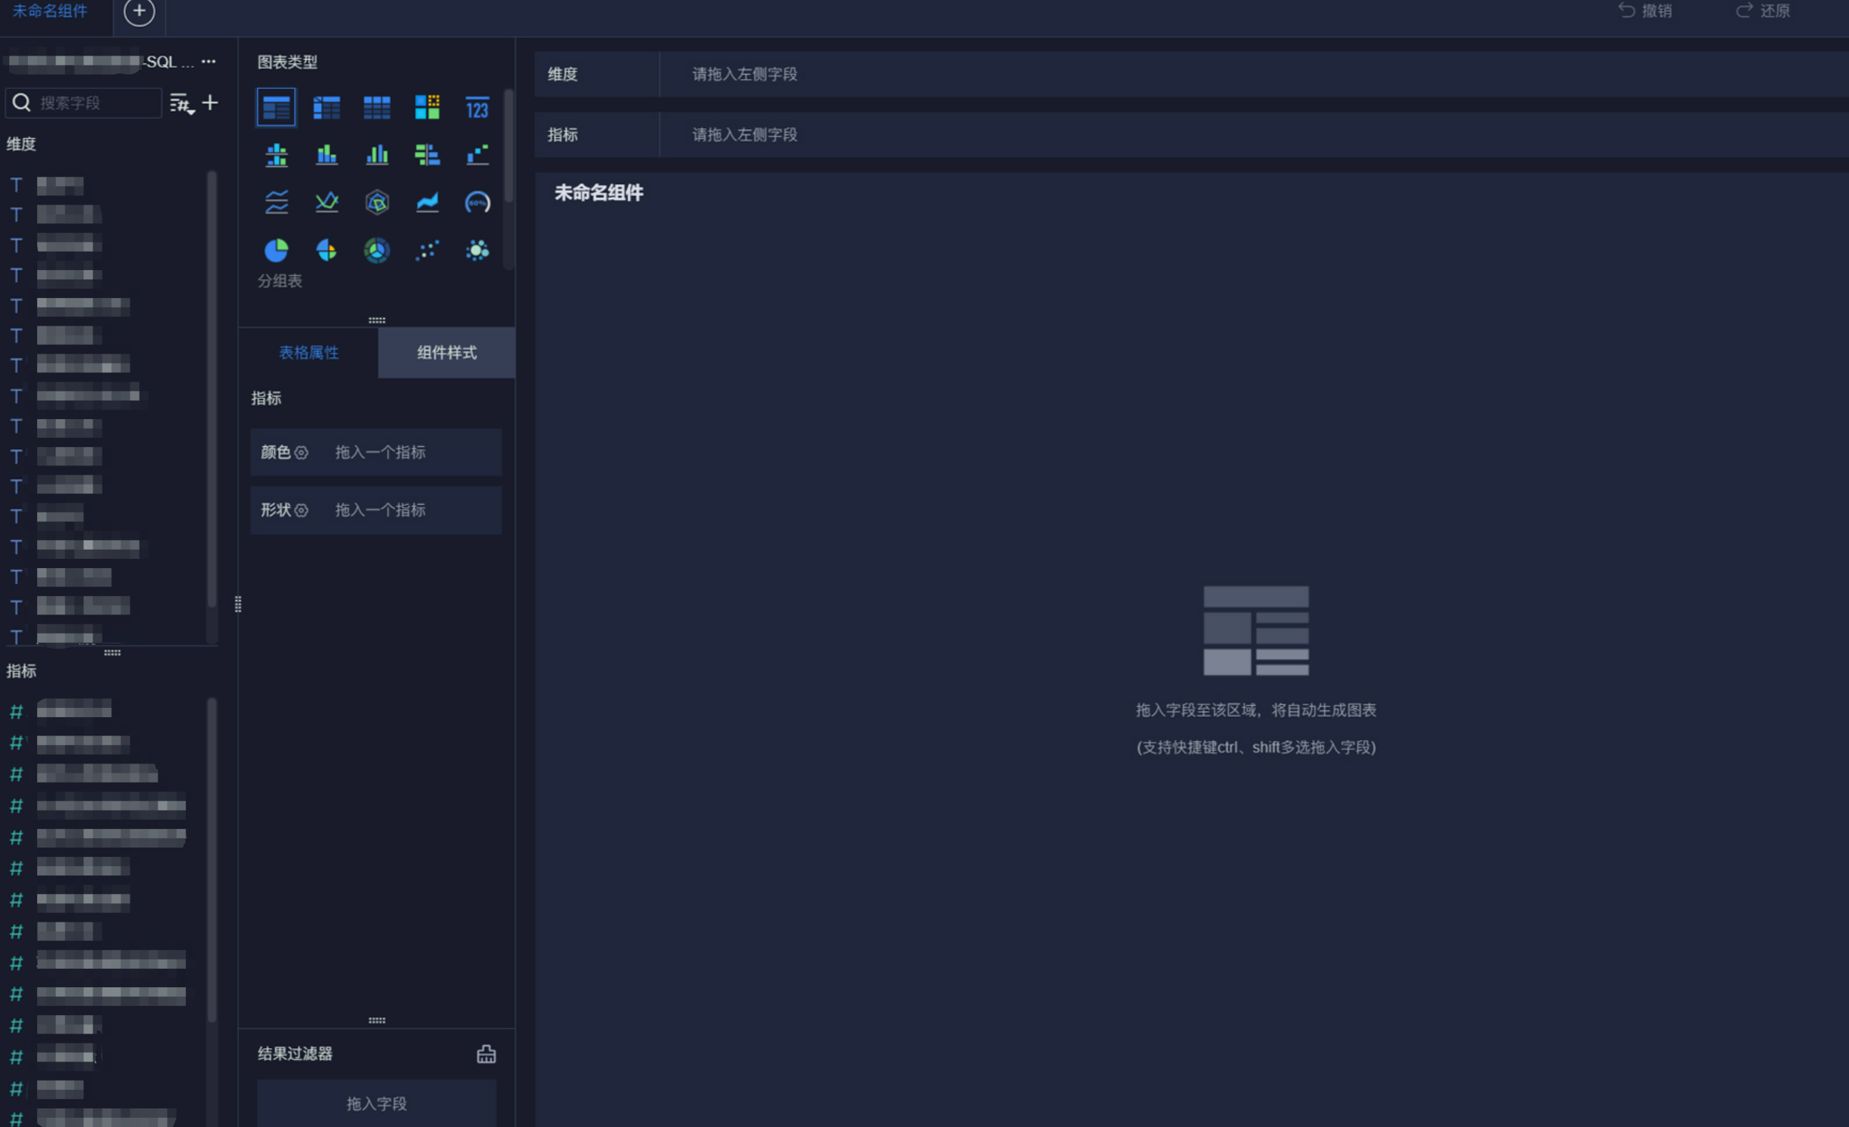Select the area chart type icon
Viewport: 1849px width, 1127px height.
click(427, 202)
